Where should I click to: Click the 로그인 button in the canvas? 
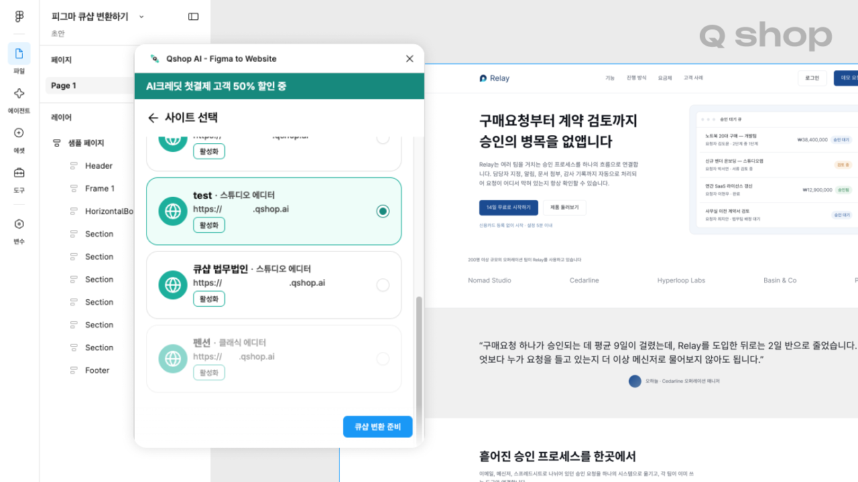click(x=812, y=78)
